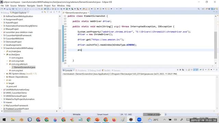
Task: Switch to the Servers tab
Action: tap(116, 70)
